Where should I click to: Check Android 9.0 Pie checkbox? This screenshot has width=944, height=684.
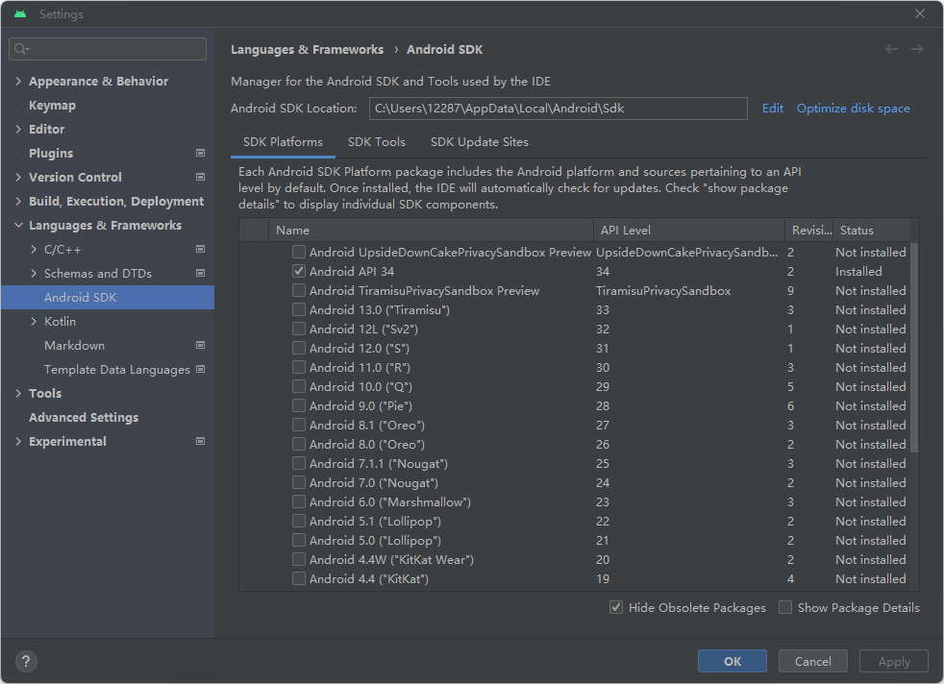[x=299, y=405]
